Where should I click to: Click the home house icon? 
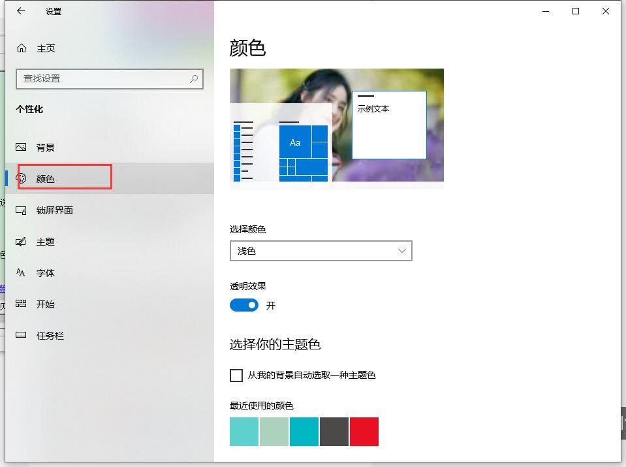[20, 48]
